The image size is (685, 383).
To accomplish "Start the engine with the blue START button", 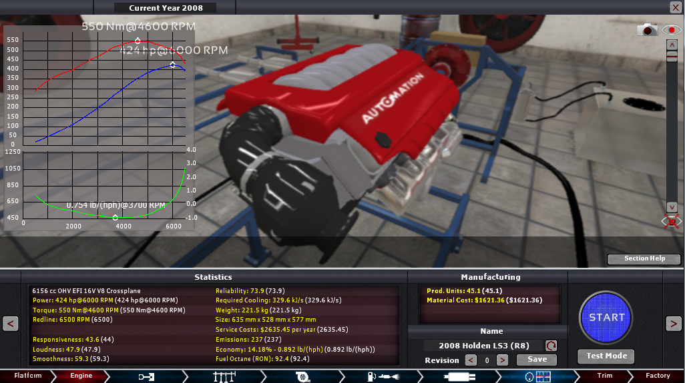I will point(606,318).
